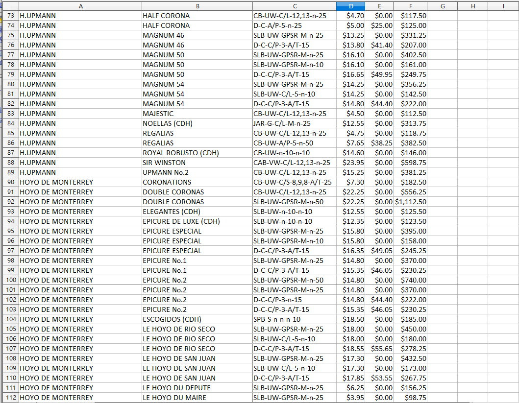Click cell ELEGANTES (CDH)

198,212
